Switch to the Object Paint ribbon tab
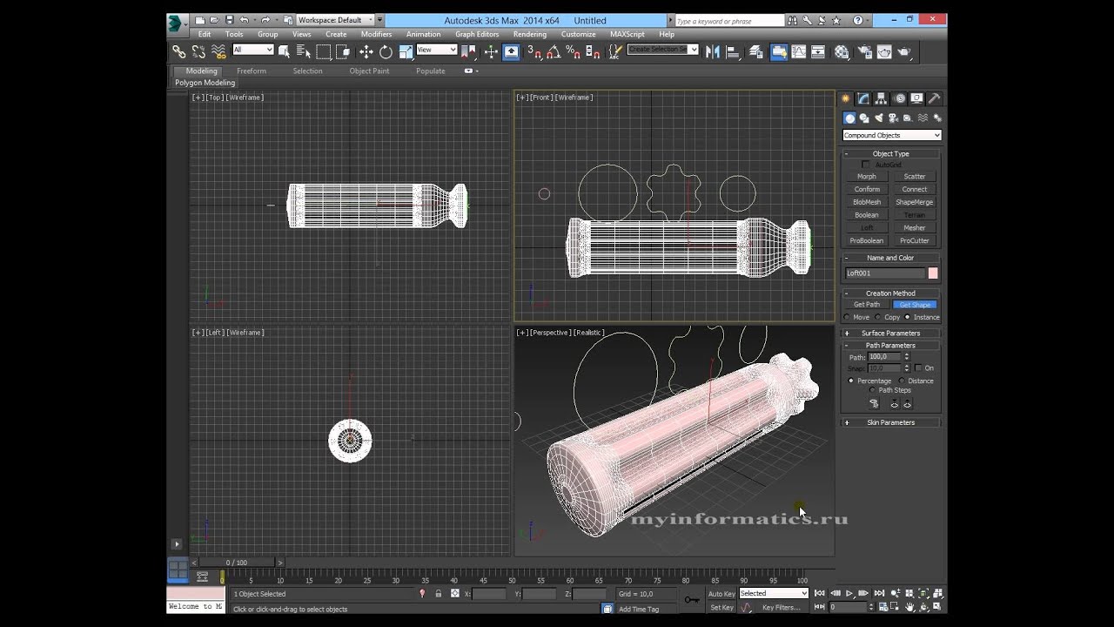1114x627 pixels. pos(369,71)
